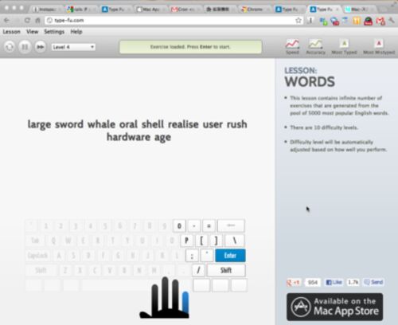Click 'There are 10 difficulty levels' text
398x325 pixels.
click(324, 127)
